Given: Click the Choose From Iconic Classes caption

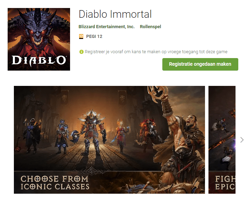Looking at the screenshot, I should pyautogui.click(x=55, y=183).
